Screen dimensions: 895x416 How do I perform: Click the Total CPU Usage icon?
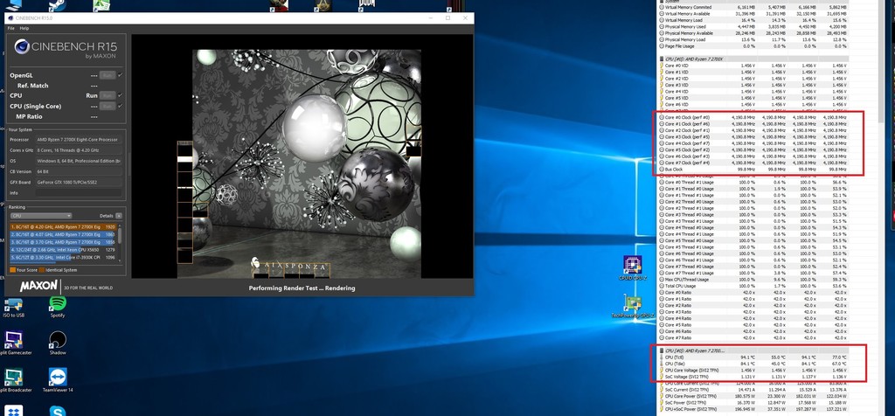coord(662,286)
